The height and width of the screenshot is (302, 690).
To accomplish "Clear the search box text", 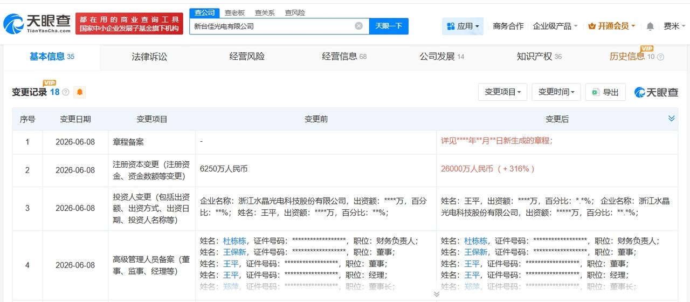I will (x=358, y=26).
